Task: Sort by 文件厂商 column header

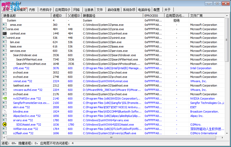Action: pyautogui.click(x=207, y=16)
